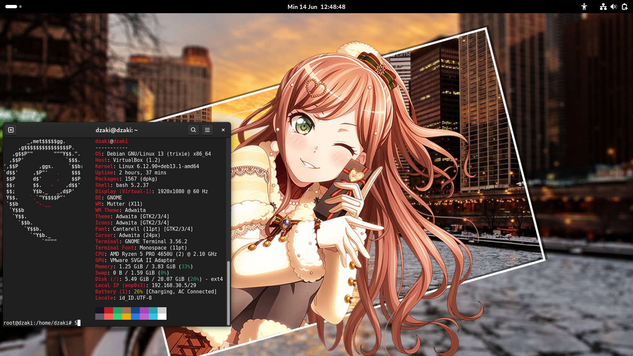Click the CPU: AMD Ryzen 5 PRO line
This screenshot has width=633, height=356.
[x=156, y=254]
